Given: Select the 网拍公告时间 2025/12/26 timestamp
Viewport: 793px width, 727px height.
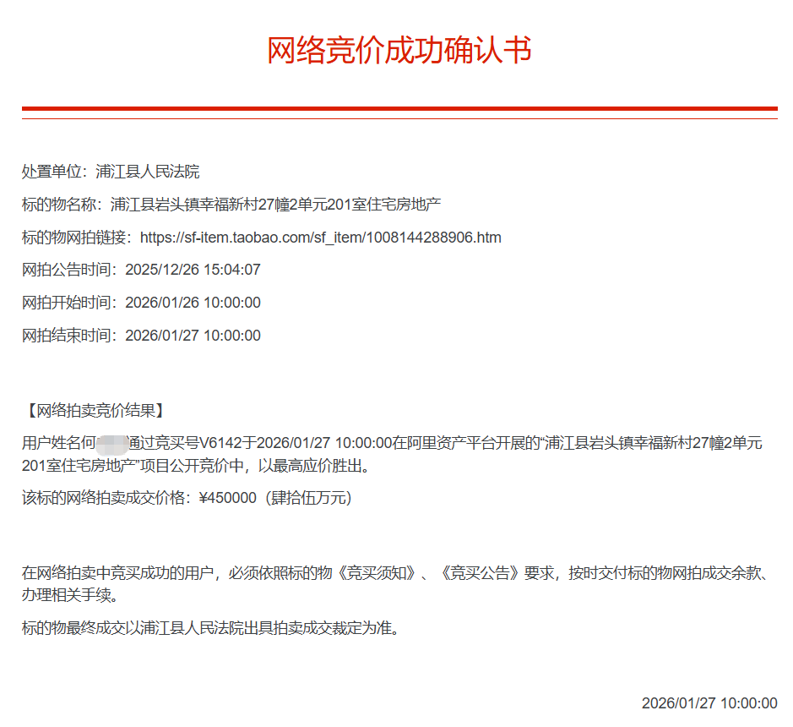Looking at the screenshot, I should click(193, 271).
